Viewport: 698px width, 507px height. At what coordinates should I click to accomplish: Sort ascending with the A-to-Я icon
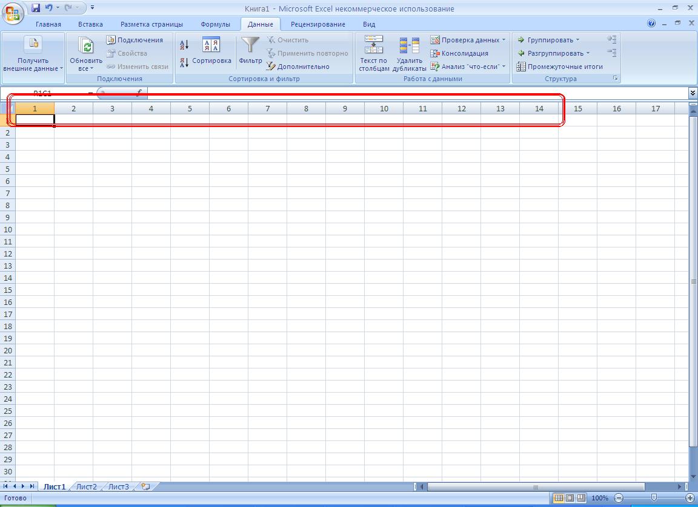tap(185, 45)
